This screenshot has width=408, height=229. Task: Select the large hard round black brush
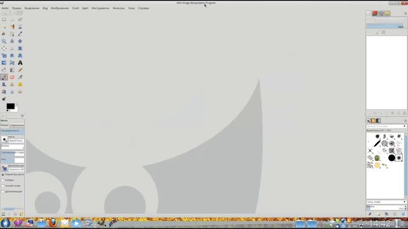point(391,158)
